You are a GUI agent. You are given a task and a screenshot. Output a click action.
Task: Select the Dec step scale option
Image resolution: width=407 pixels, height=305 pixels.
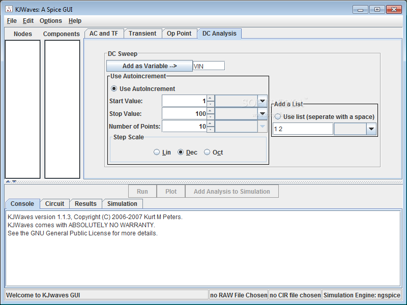point(181,152)
